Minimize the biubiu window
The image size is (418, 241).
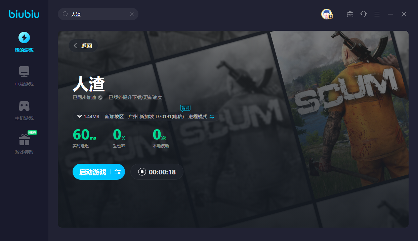[x=390, y=14]
